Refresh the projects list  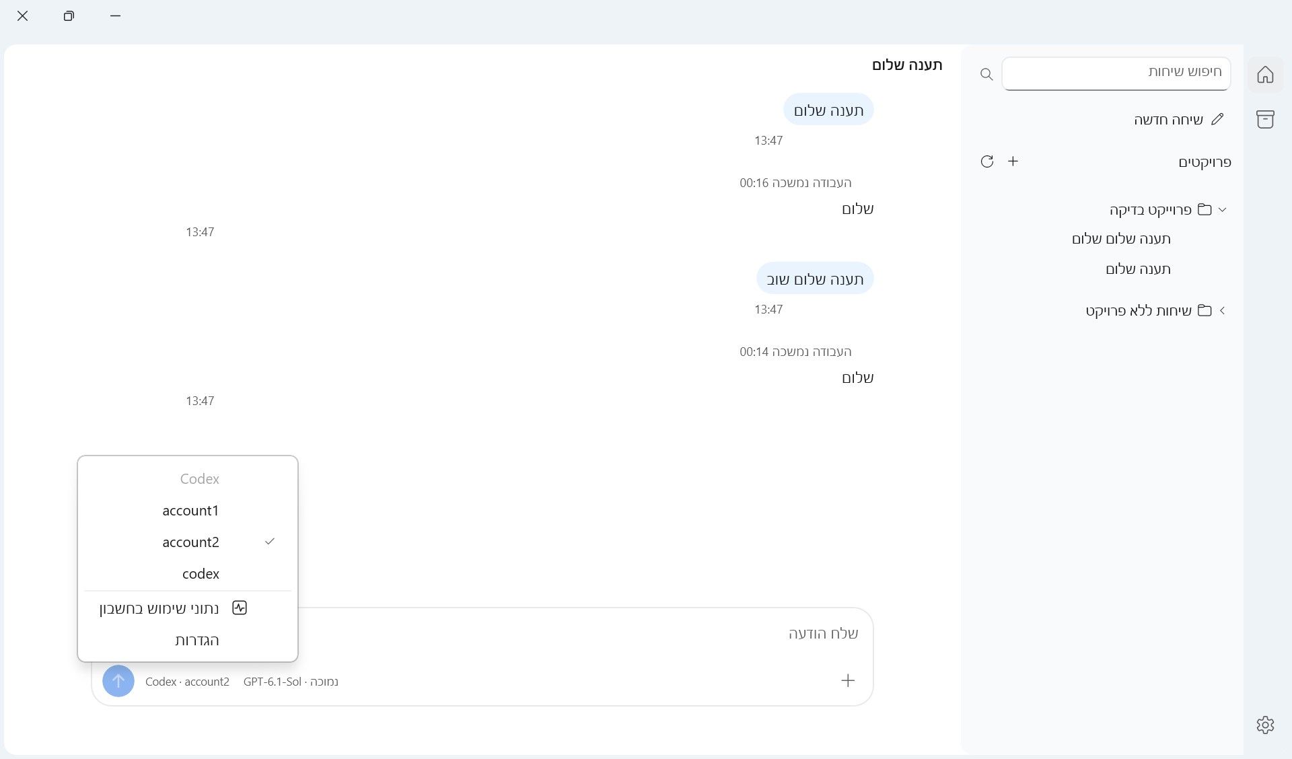click(987, 161)
